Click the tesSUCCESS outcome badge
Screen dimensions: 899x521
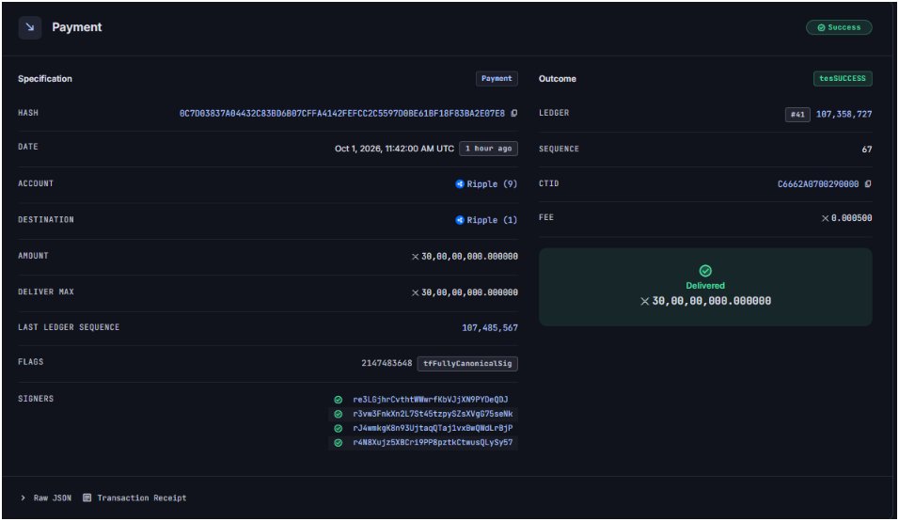(x=843, y=78)
